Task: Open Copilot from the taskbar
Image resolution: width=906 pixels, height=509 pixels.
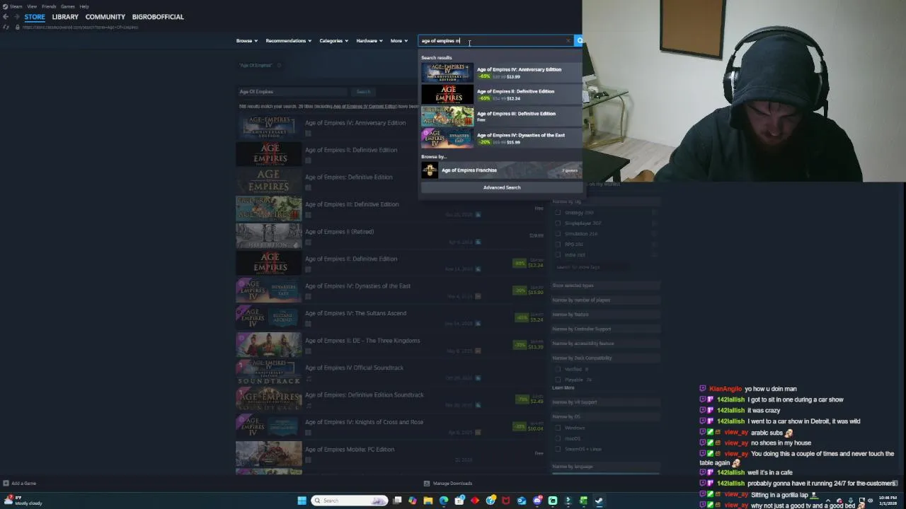Action: coord(413,501)
